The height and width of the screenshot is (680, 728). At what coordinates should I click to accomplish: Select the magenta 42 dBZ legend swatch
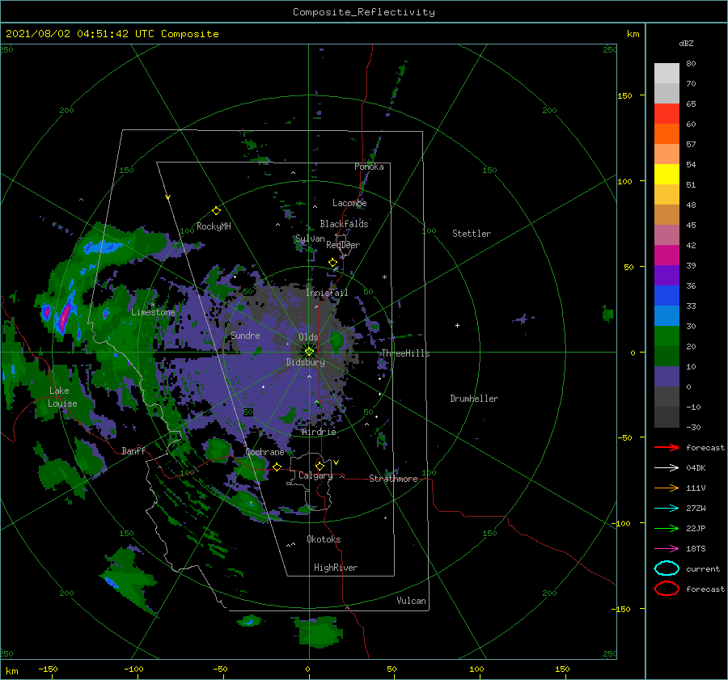[x=667, y=256]
